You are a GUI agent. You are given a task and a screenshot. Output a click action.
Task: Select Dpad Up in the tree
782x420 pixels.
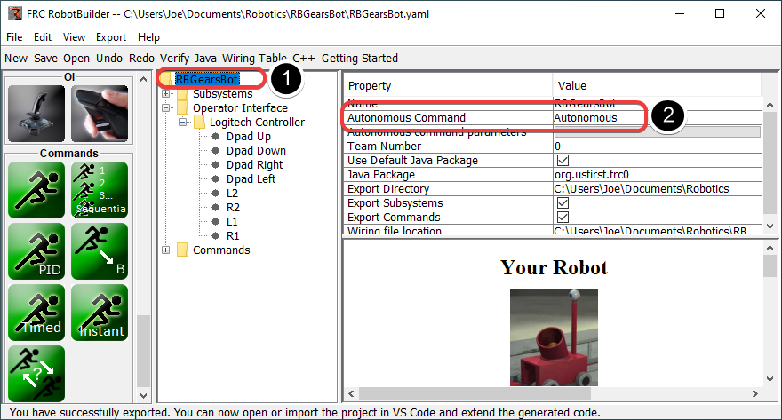[248, 137]
